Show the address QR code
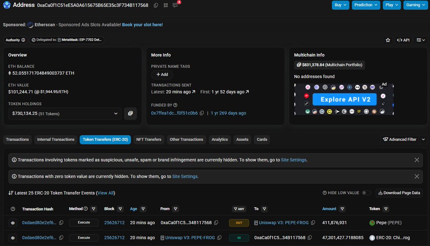Viewport: 430px width, 246px height. (x=166, y=5)
